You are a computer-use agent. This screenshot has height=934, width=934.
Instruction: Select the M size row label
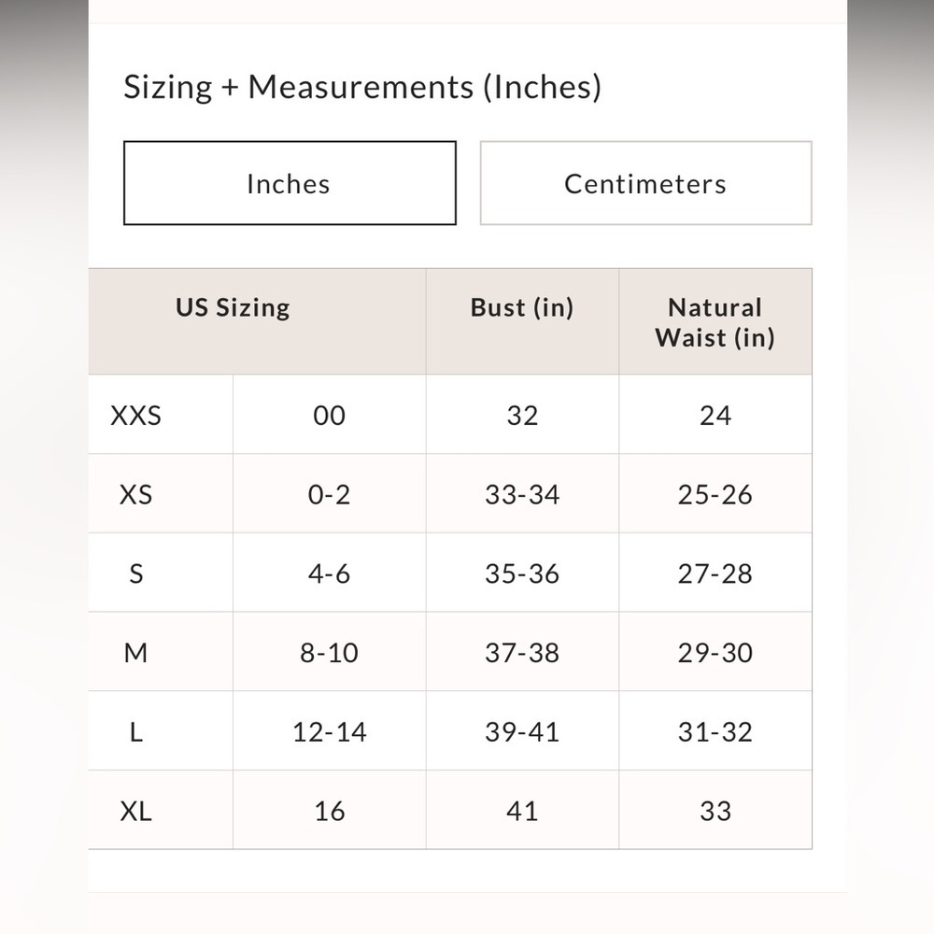pos(135,653)
